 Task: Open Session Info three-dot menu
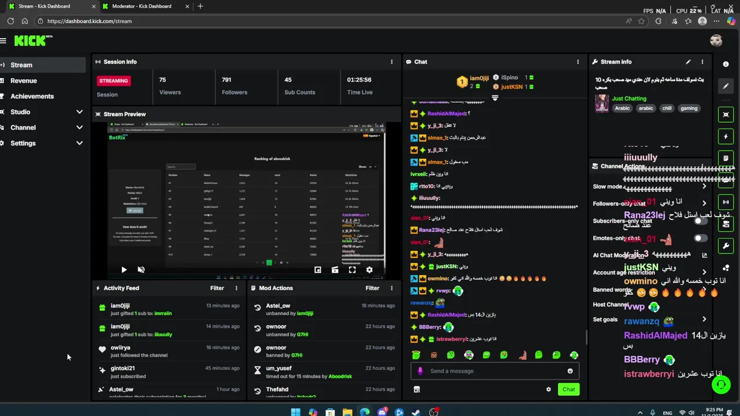coord(391,62)
